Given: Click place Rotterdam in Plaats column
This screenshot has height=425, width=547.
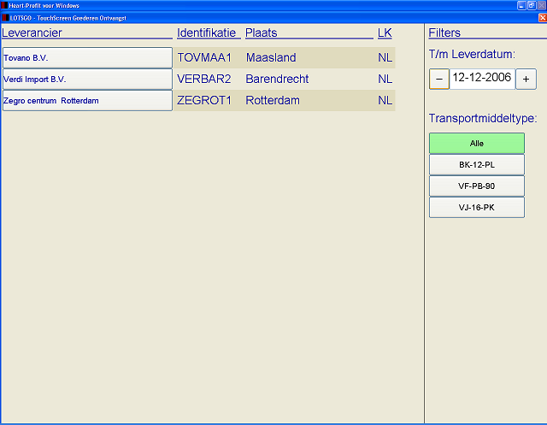Looking at the screenshot, I should [x=273, y=101].
